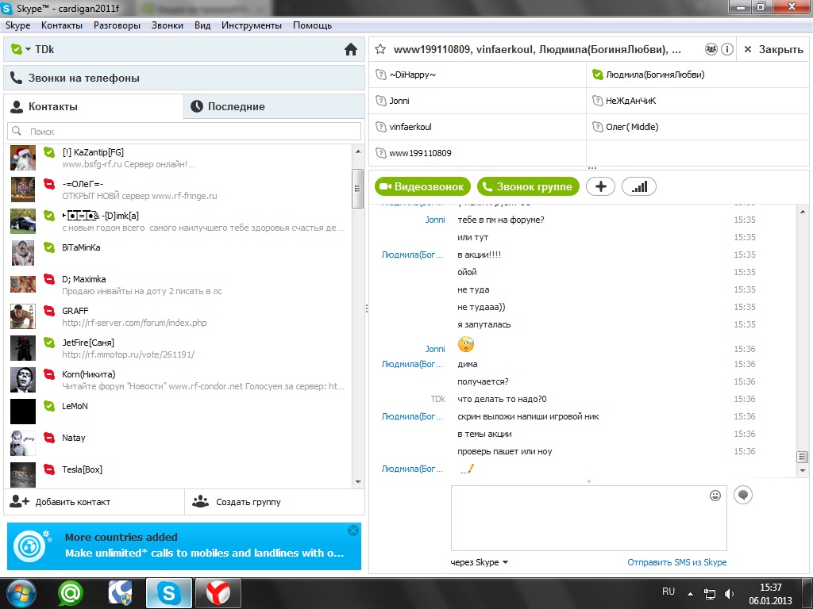Click the Skype home icon
813x609 pixels.
pyautogui.click(x=351, y=49)
